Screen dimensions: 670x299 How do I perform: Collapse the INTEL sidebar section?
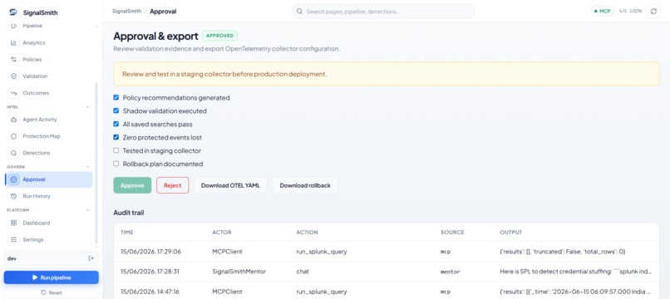[88, 107]
